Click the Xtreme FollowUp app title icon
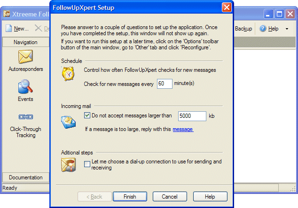The image size is (298, 208). 7,14
